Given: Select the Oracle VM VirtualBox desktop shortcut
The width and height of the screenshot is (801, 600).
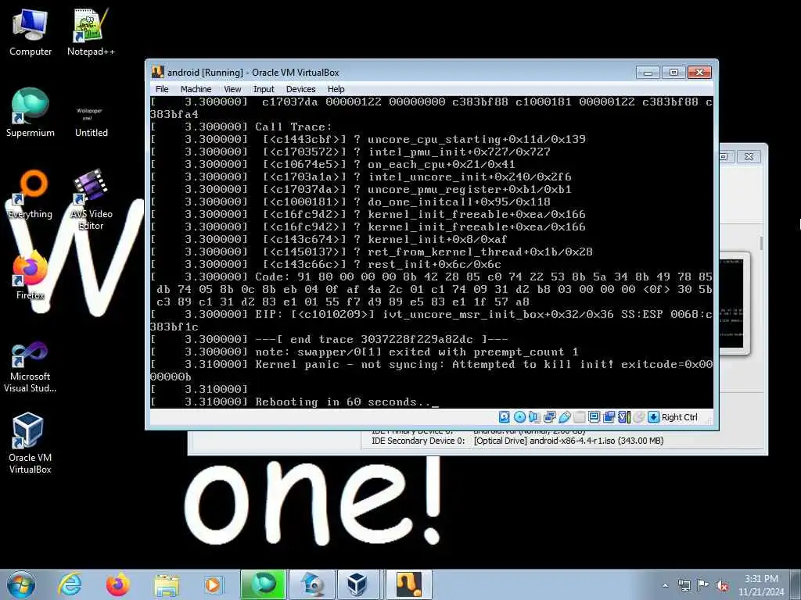Looking at the screenshot, I should [31, 444].
